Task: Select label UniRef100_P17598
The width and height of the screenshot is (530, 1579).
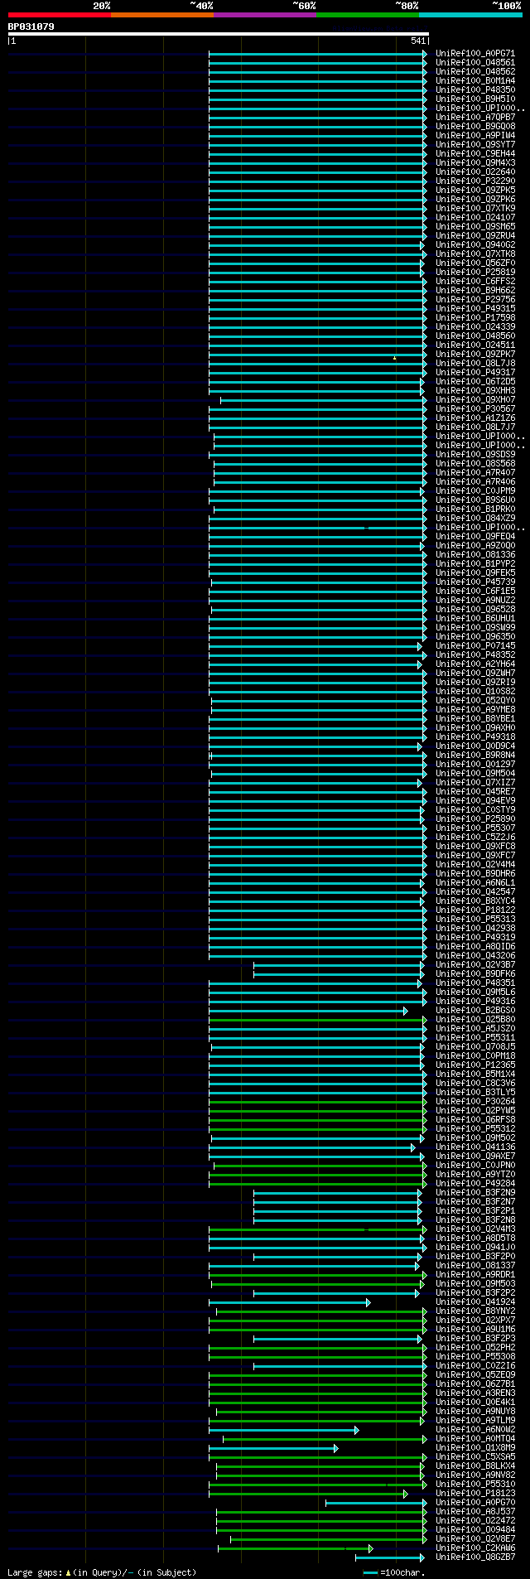Action: 475,318
